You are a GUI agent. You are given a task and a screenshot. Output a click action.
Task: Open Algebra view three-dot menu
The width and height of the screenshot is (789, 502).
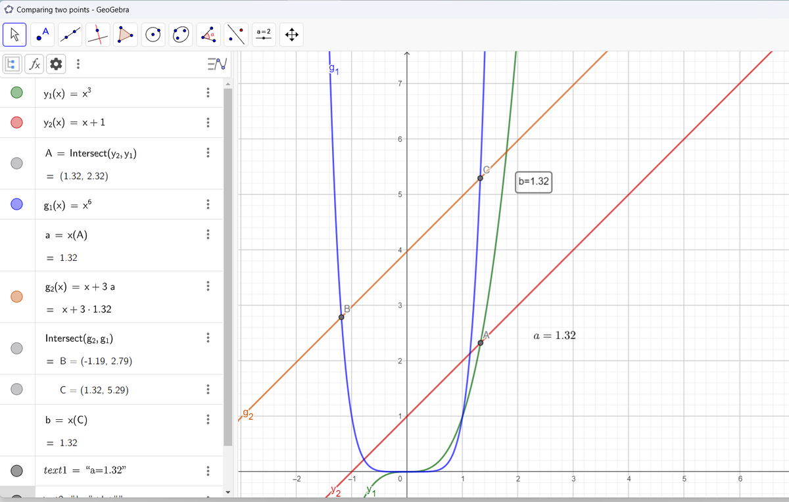click(78, 64)
